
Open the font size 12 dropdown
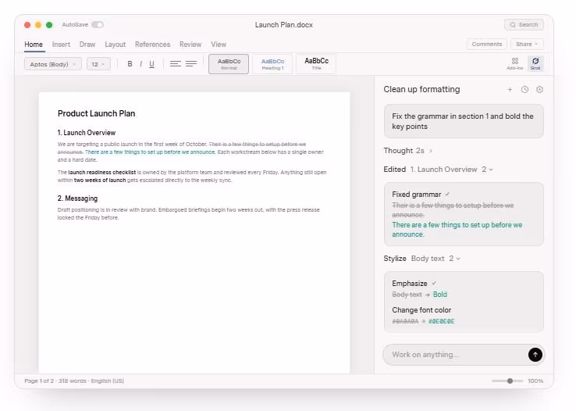pos(98,64)
